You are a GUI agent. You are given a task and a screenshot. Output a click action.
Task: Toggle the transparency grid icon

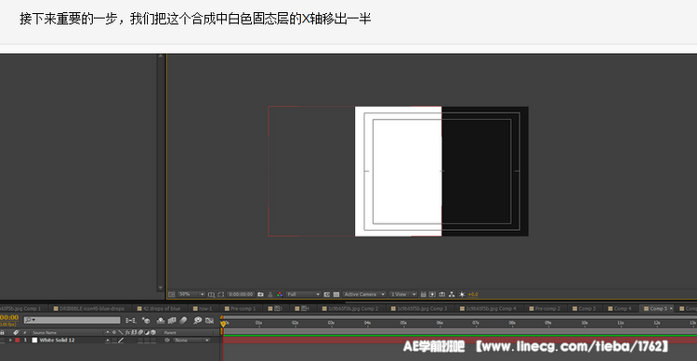point(336,294)
